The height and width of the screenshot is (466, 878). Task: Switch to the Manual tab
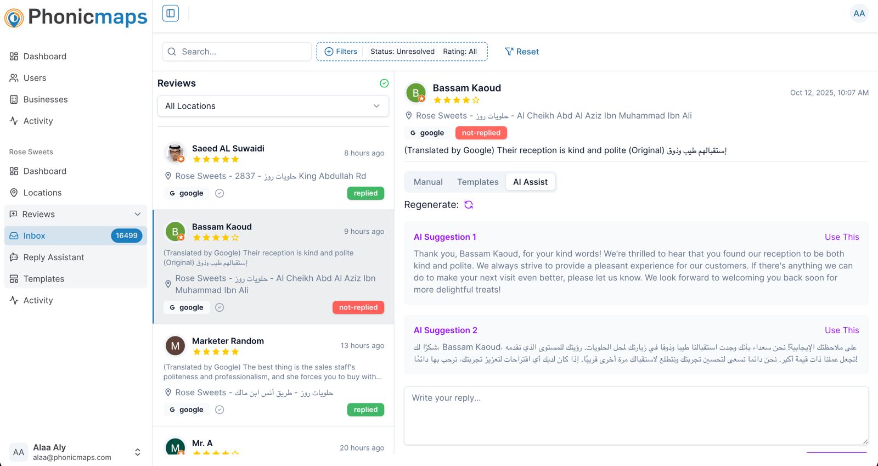tap(428, 182)
